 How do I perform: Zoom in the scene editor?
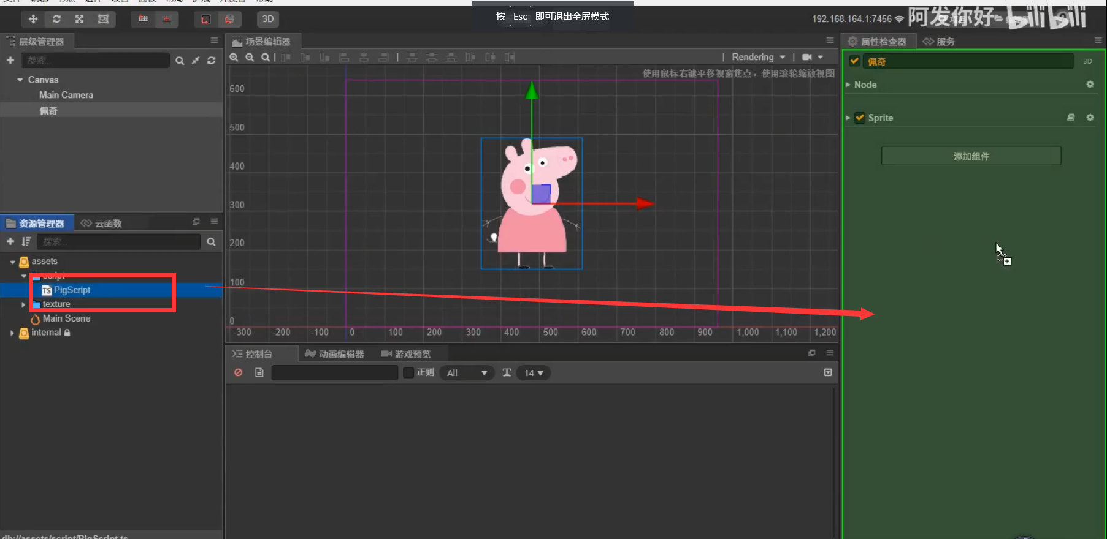[x=234, y=57]
